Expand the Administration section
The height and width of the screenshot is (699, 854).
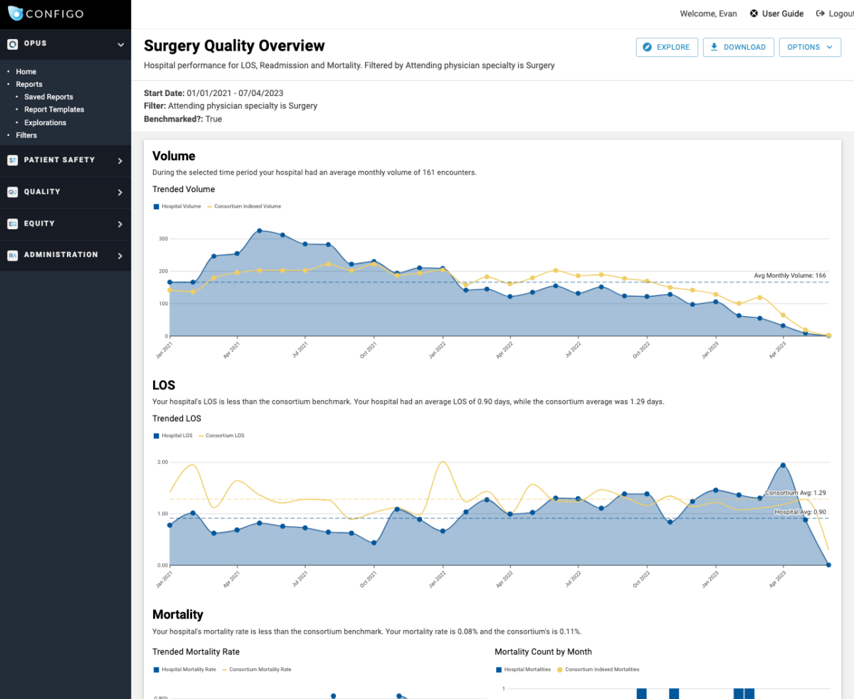coord(121,255)
